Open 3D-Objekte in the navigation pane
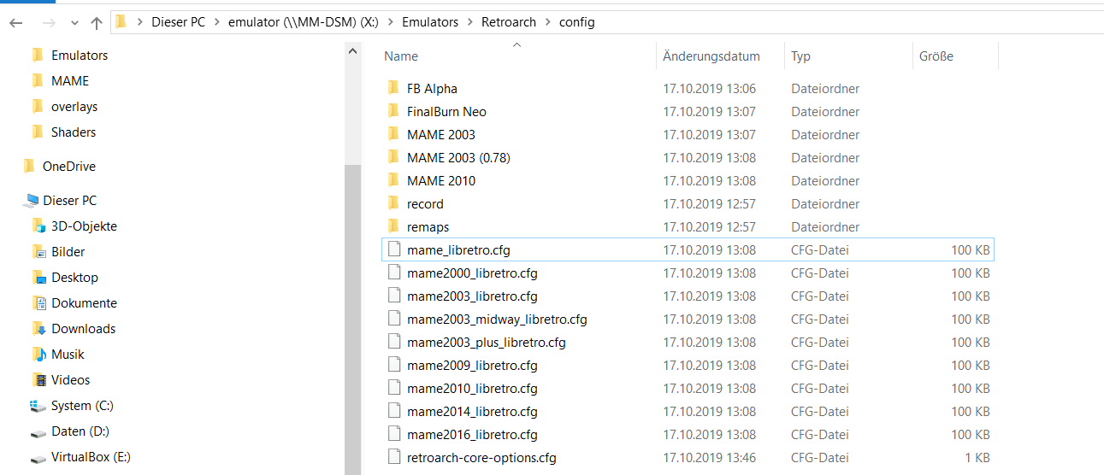Viewport: 1104px width, 475px height. click(x=84, y=226)
